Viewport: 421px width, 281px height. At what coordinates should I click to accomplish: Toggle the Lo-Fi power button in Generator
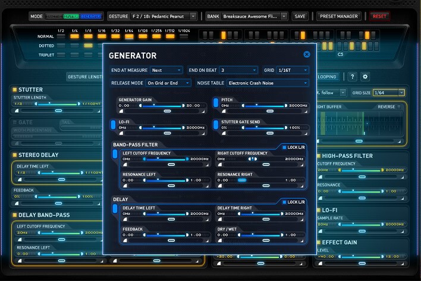pyautogui.click(x=113, y=124)
